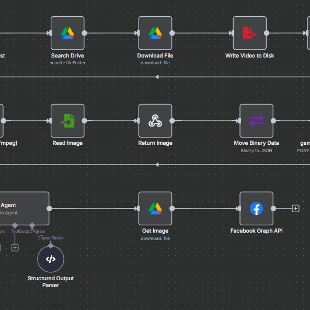Click output connector of Search Drive
The image size is (310, 310).
pyautogui.click(x=84, y=33)
